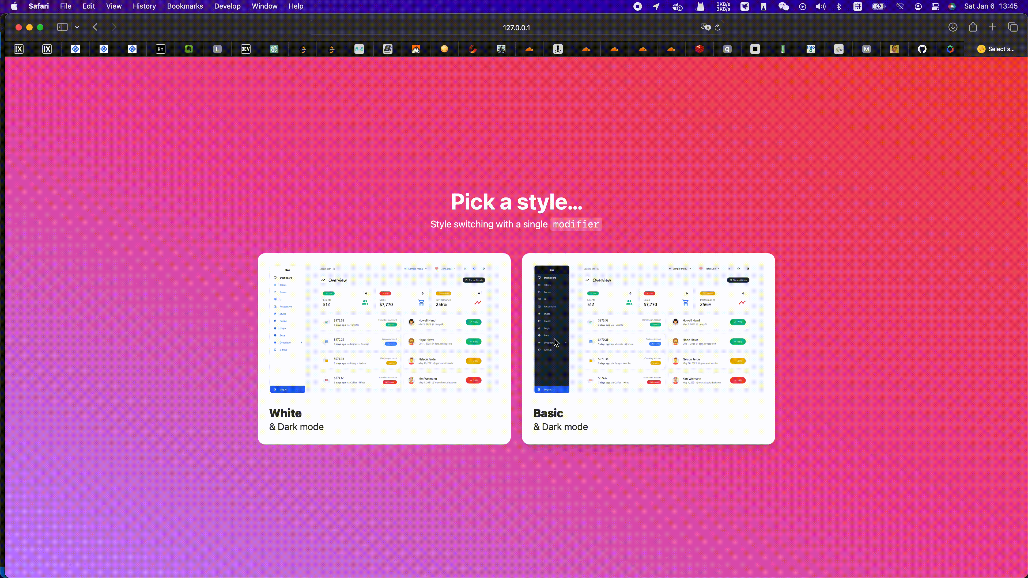1028x578 pixels.
Task: Click Safari's sidebar toggle icon
Action: 62,27
